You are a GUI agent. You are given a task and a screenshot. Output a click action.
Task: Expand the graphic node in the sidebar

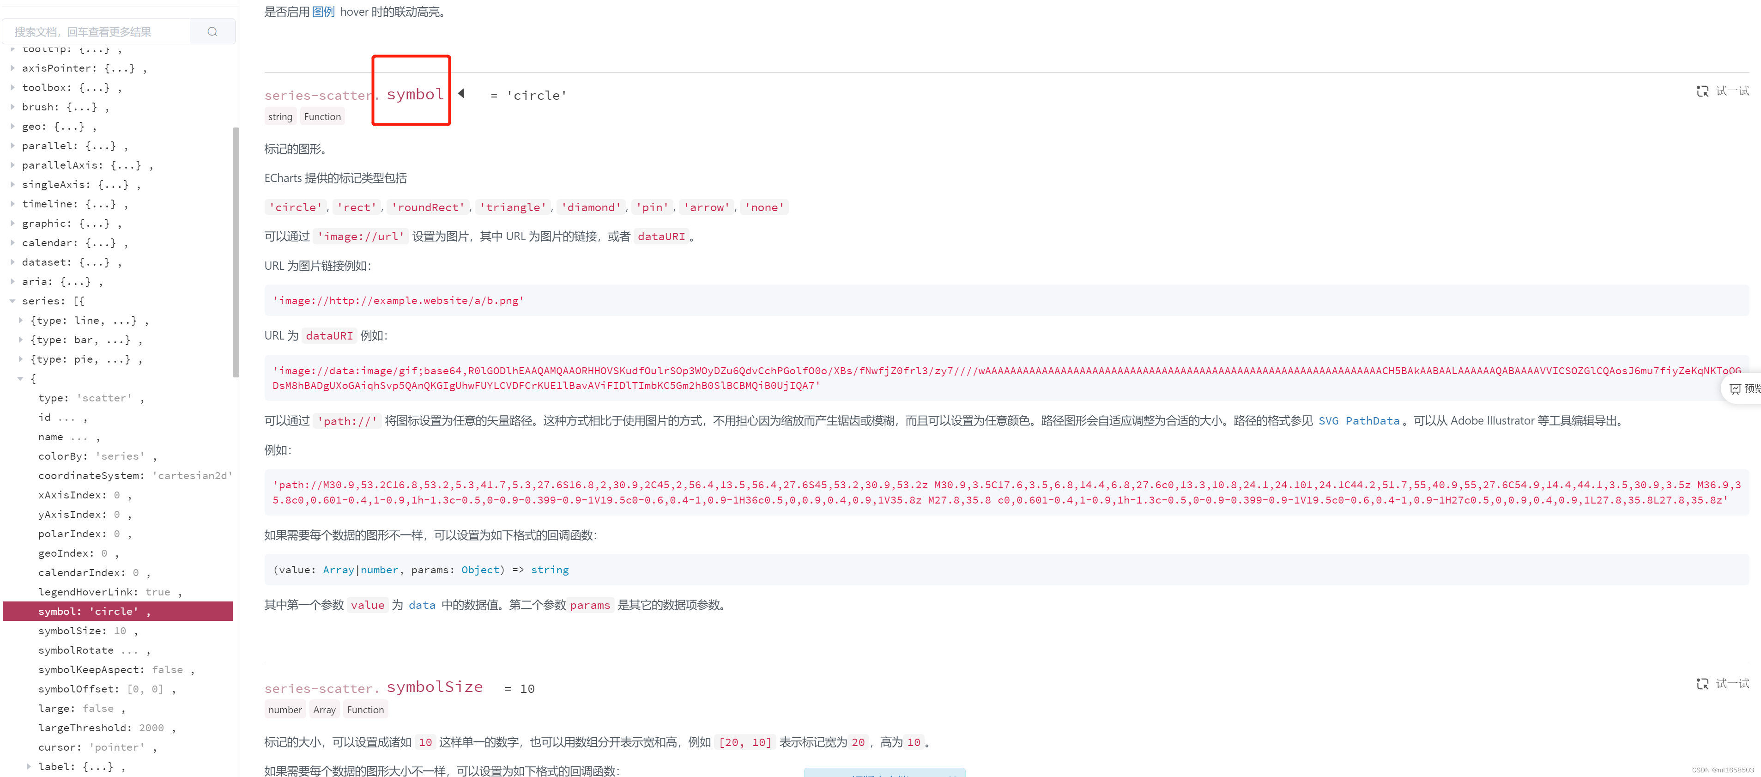coord(12,223)
